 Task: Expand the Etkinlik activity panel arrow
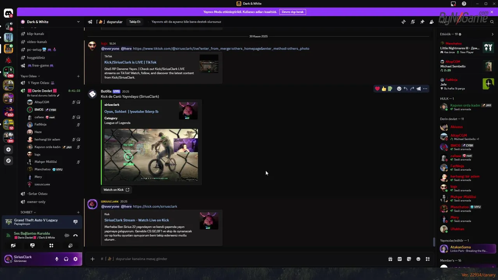click(x=493, y=34)
